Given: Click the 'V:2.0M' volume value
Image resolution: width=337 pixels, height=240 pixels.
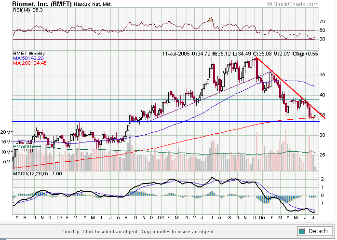Looking at the screenshot, I should pos(282,54).
